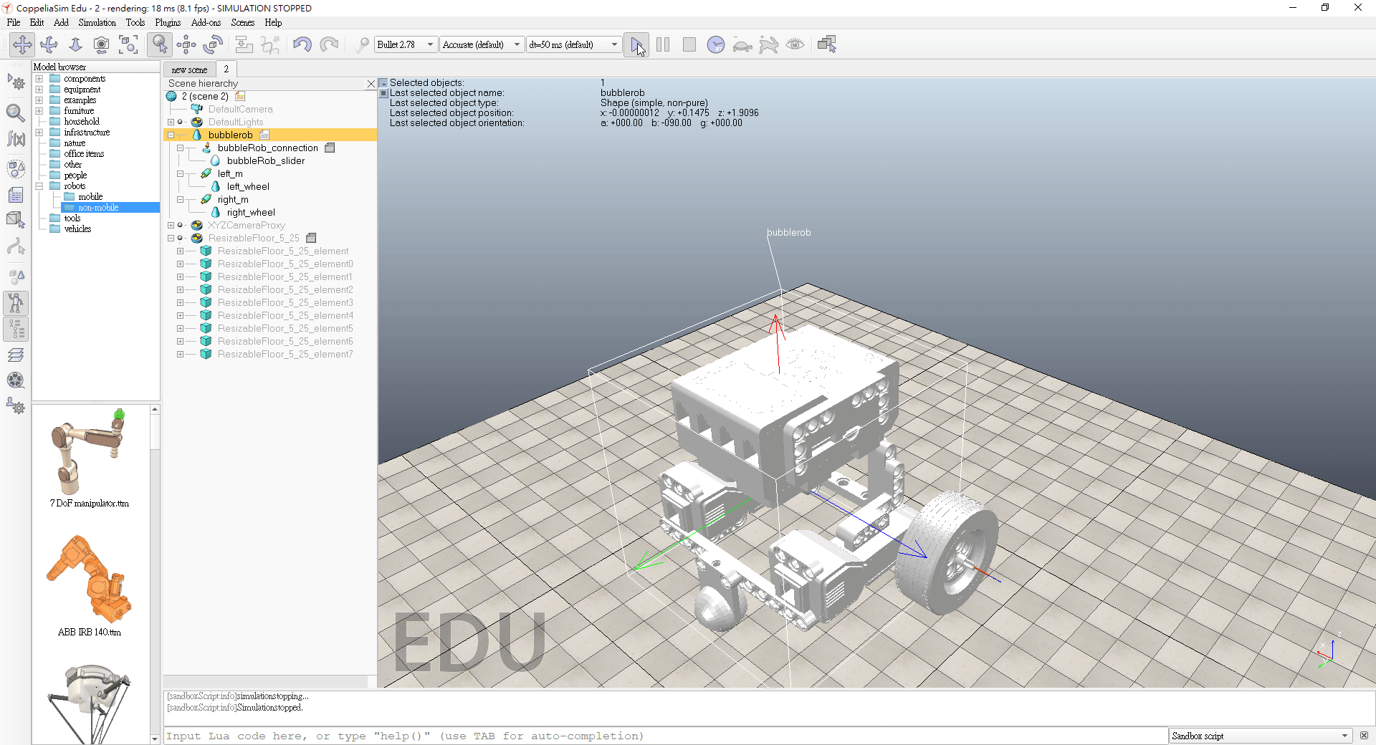Open the Tools menu
Viewport: 1376px width, 745px height.
(135, 22)
